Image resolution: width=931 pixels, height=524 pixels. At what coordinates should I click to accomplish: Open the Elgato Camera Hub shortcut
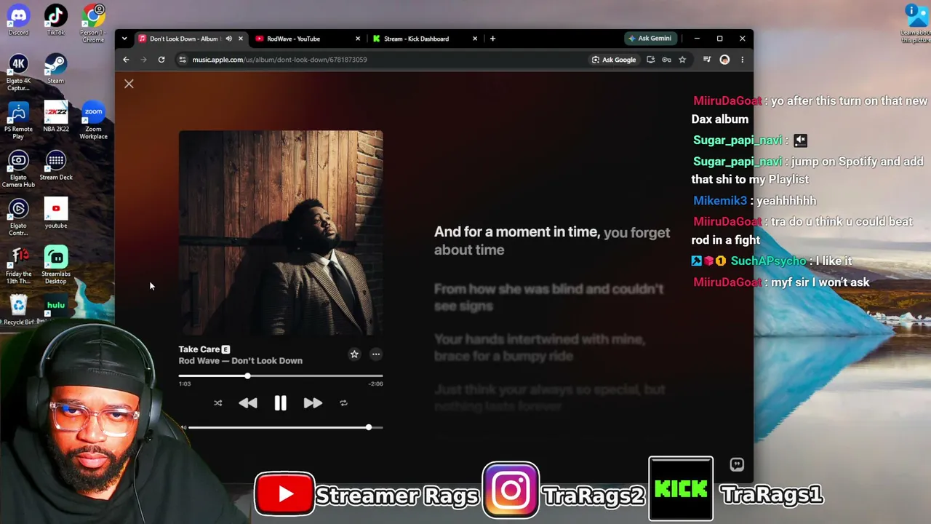[18, 169]
